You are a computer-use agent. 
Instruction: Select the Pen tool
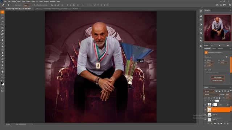coord(3,59)
